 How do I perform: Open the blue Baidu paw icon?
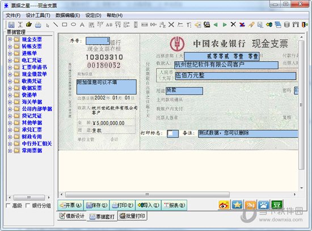(263, 205)
